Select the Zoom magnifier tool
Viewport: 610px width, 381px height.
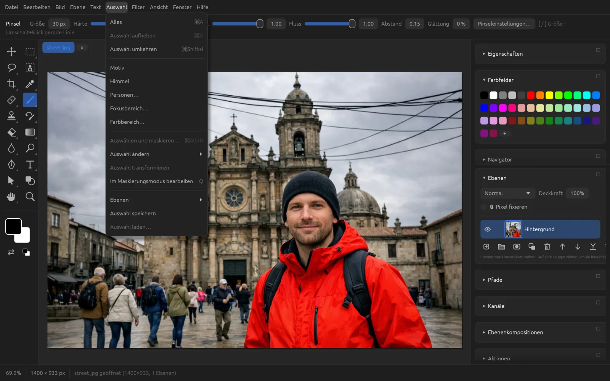(x=30, y=197)
